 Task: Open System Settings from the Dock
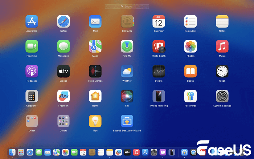pyautogui.click(x=154, y=152)
